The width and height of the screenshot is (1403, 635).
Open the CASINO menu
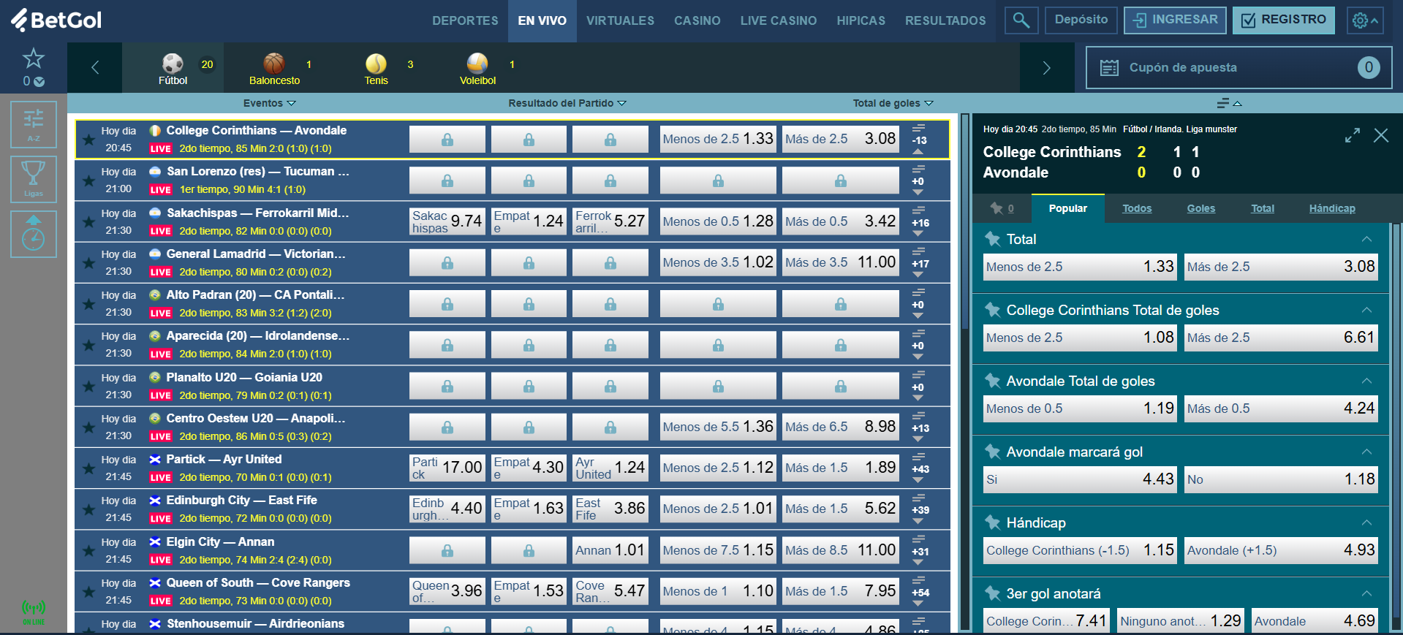(697, 20)
